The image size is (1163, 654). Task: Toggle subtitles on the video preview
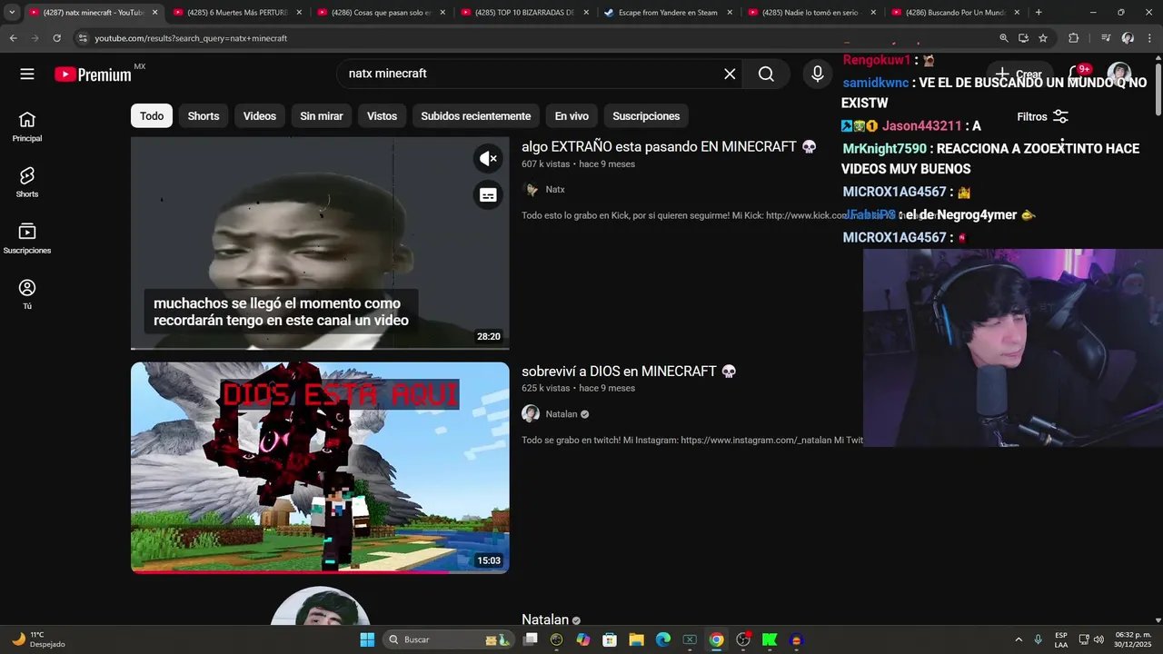point(488,195)
